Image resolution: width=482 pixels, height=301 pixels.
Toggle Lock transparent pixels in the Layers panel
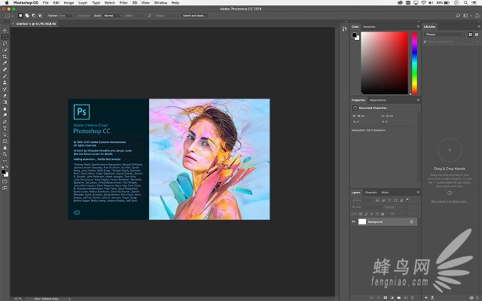click(361, 214)
